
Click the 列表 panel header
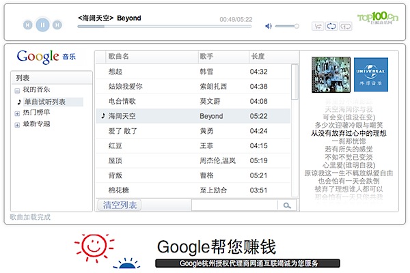(51, 78)
